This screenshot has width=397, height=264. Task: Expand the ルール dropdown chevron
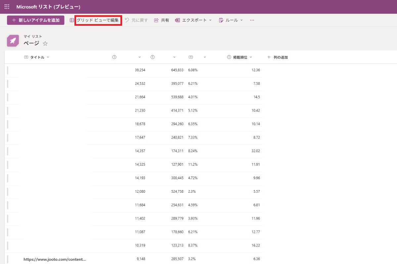(242, 20)
